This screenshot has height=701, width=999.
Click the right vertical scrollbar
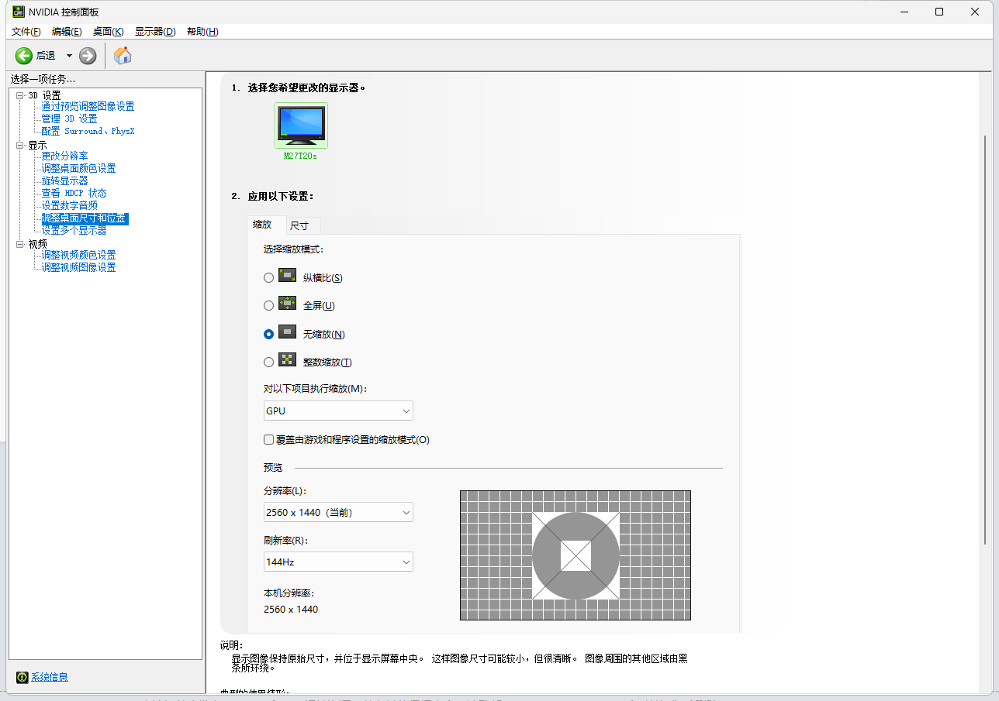tap(987, 341)
